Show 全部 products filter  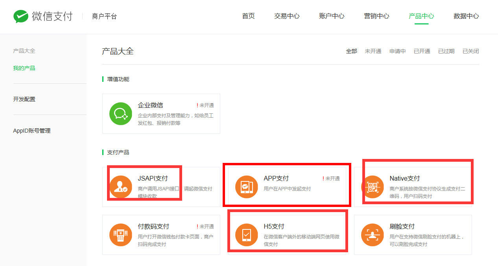(x=352, y=51)
